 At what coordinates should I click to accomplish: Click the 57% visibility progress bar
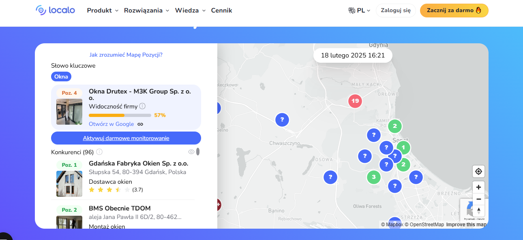[x=120, y=115]
